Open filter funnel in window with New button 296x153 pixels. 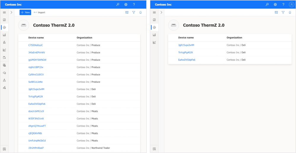[x=134, y=12]
